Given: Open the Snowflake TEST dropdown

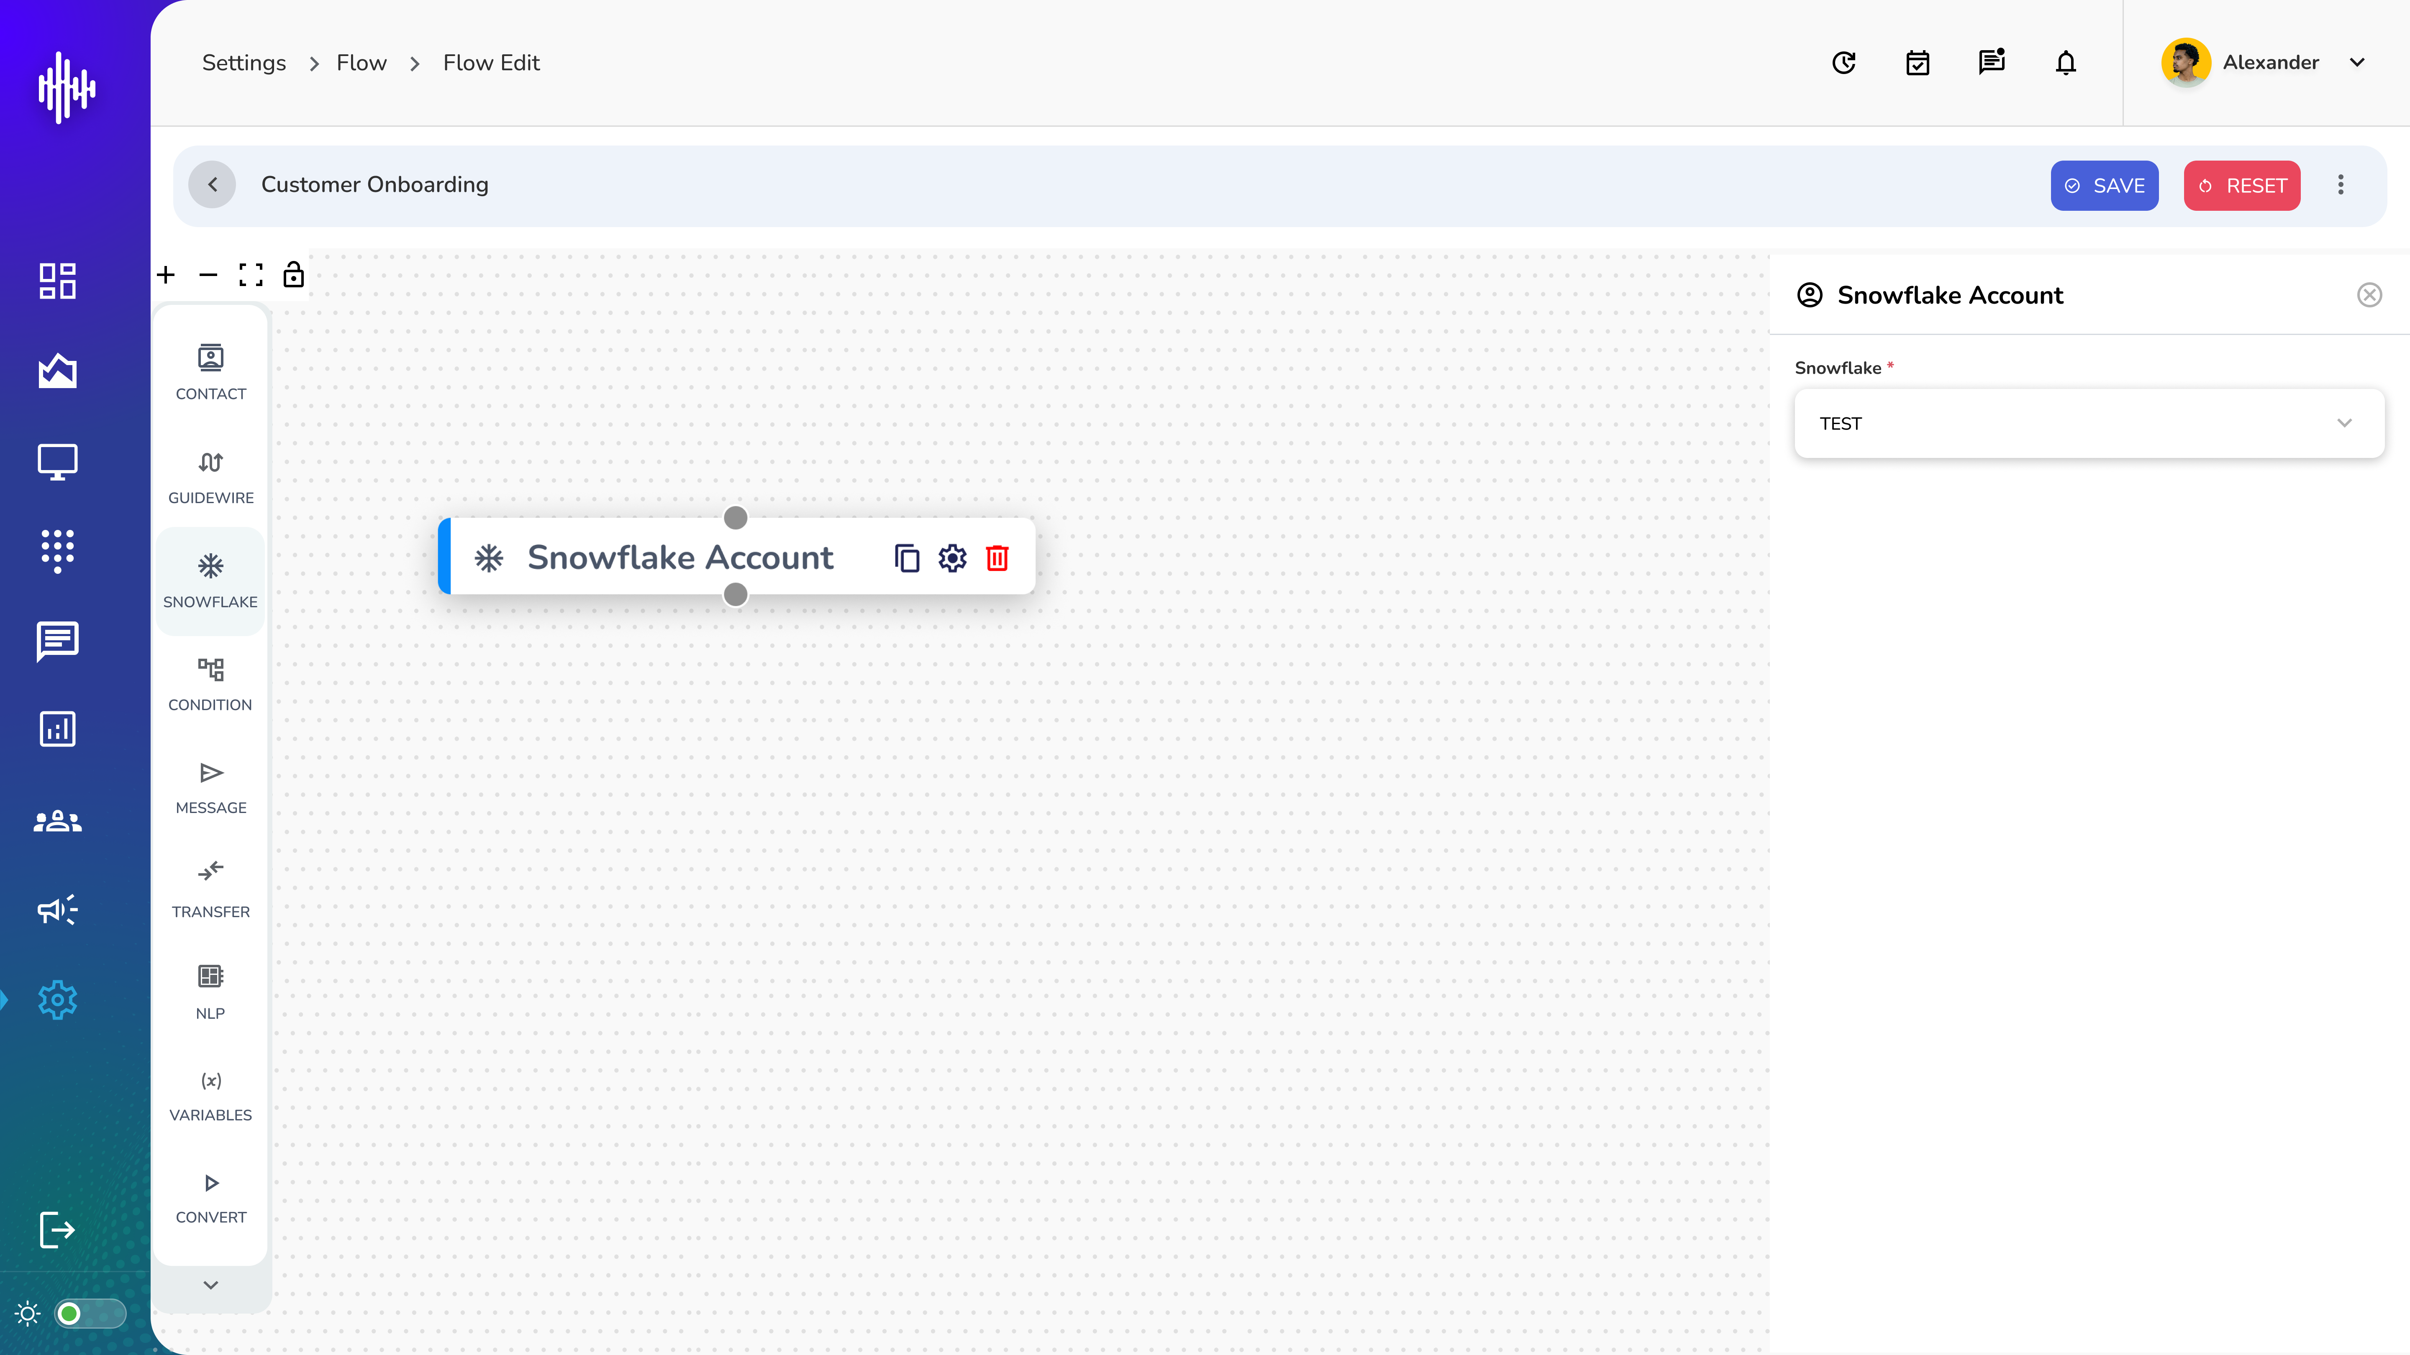Looking at the screenshot, I should 2089,424.
